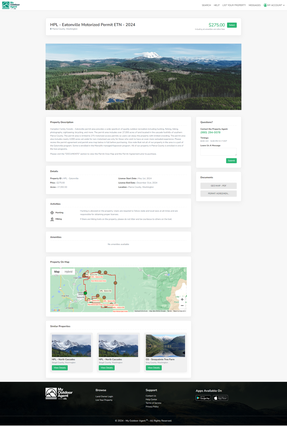The image size is (287, 426).
Task: Open the GEO MAP - PDF document
Action: 218,186
